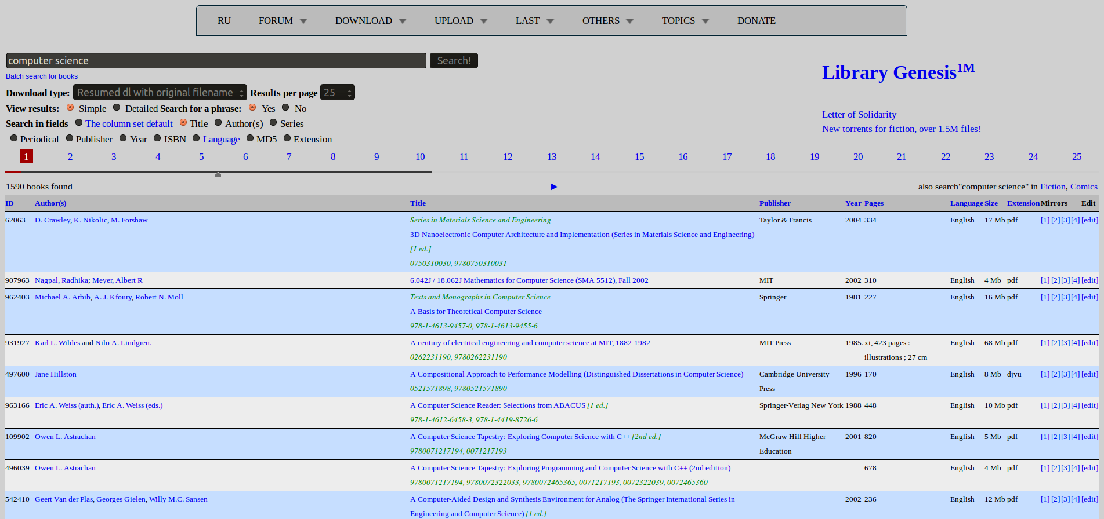Open the DONATE menu item

pos(756,21)
